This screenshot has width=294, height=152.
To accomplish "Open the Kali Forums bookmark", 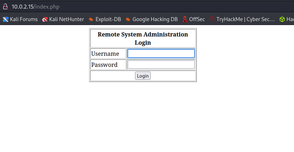I will (x=20, y=19).
